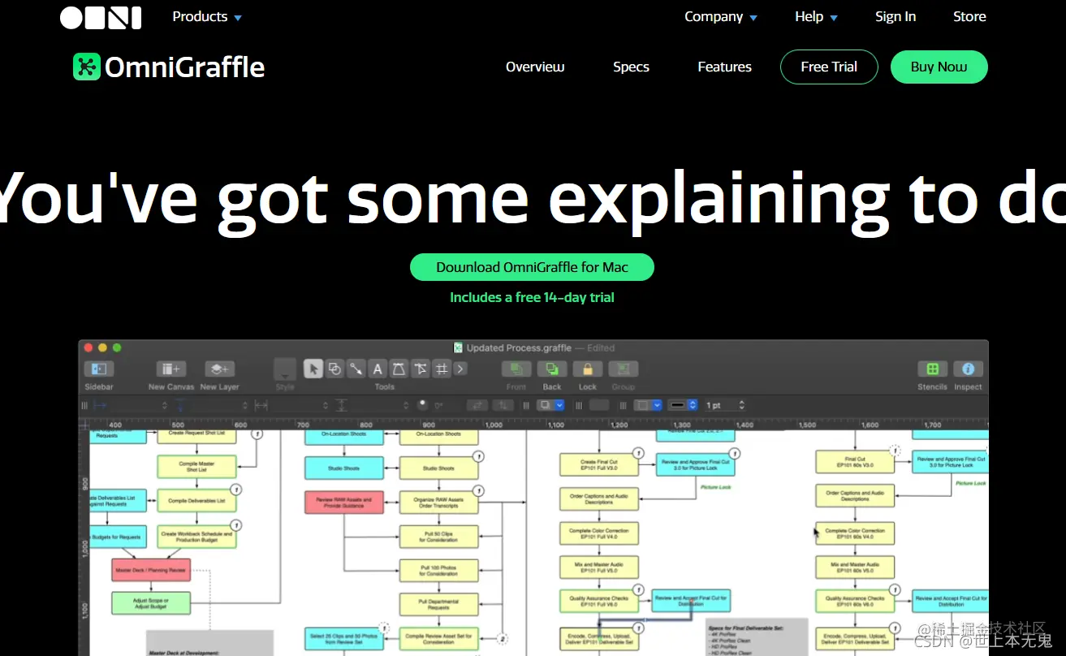Expand the Products menu
The width and height of the screenshot is (1066, 656).
[x=207, y=16]
